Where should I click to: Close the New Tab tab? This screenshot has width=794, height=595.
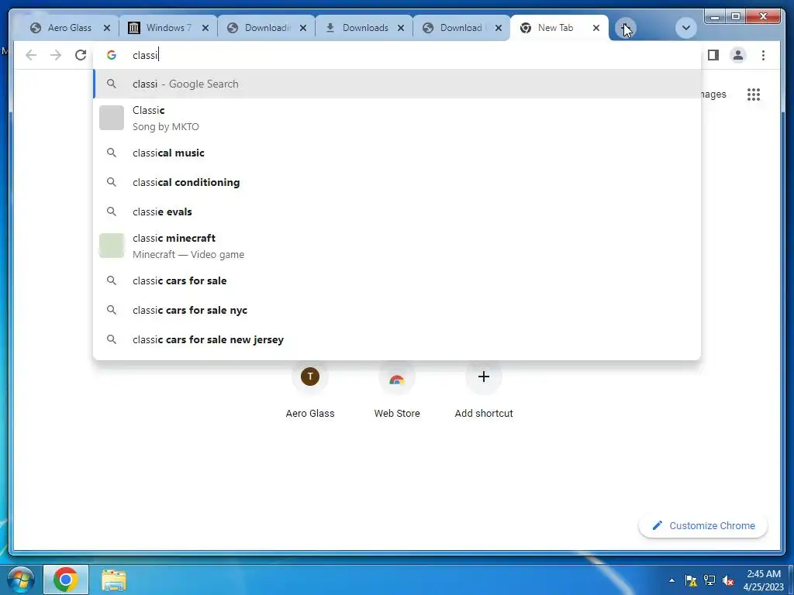596,28
